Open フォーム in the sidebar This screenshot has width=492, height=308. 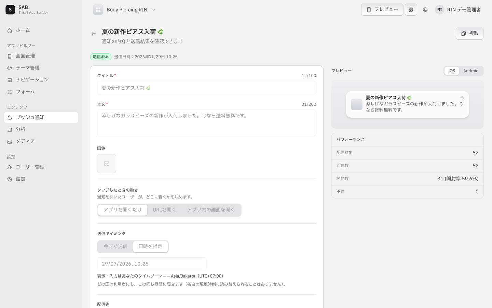point(41,92)
